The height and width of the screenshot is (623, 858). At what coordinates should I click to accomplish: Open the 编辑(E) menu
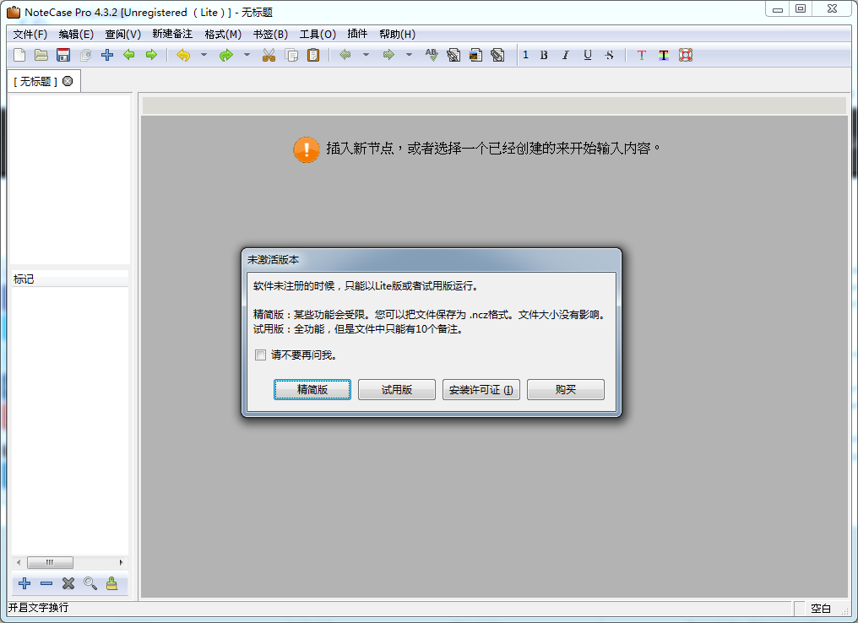click(x=76, y=35)
